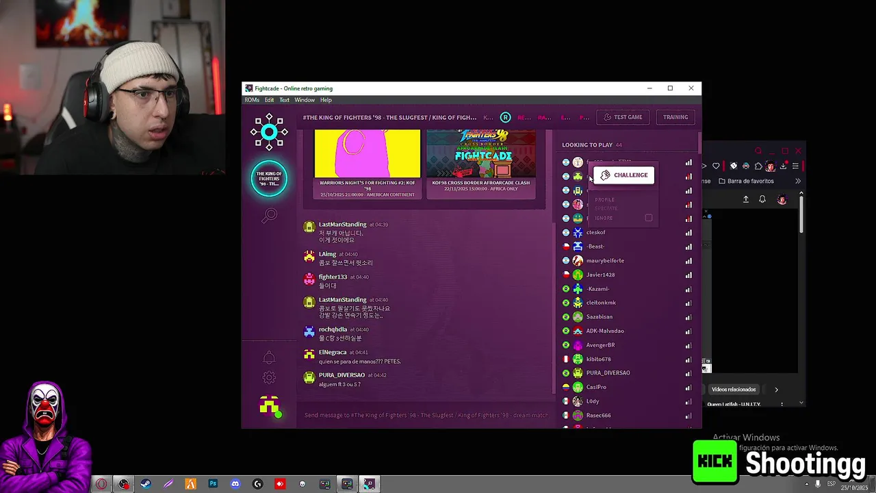Open the Text menu
Screen dimensions: 876x493
(284, 100)
